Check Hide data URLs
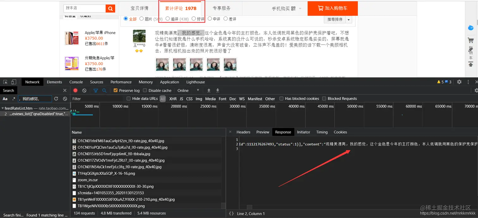Viewport: 478px width, 218px height. point(128,98)
